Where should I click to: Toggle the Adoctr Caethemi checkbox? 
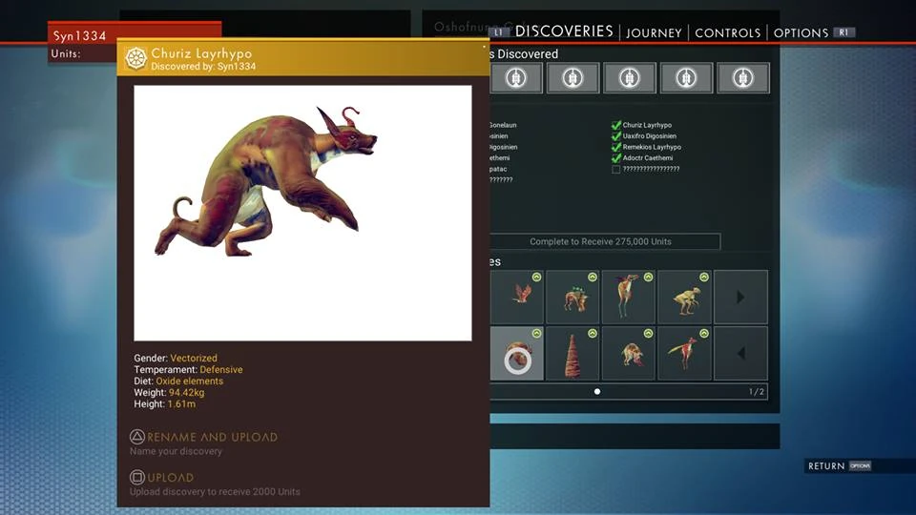pyautogui.click(x=615, y=157)
